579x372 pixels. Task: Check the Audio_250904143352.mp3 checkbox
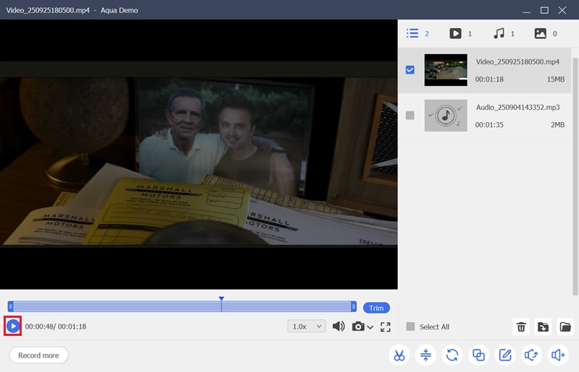pyautogui.click(x=410, y=115)
